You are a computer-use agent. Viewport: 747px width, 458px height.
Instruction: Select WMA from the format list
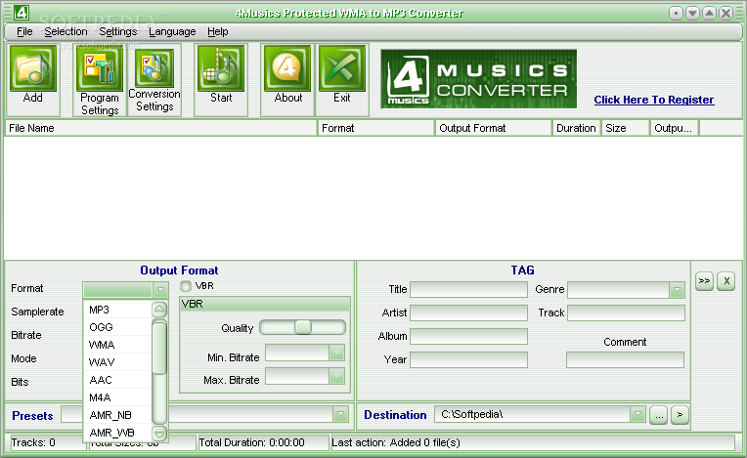117,345
